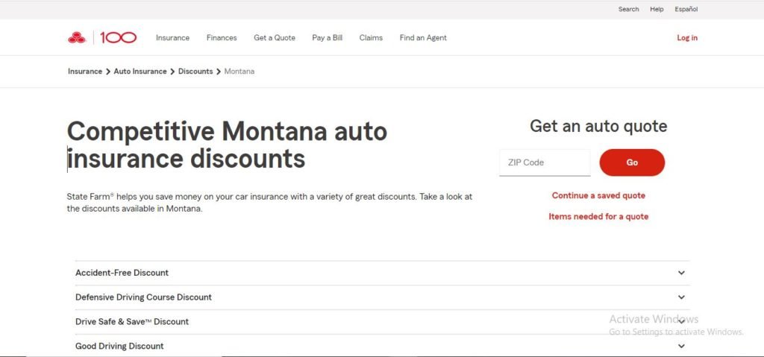This screenshot has height=357, width=764.
Task: Open Items needed for a quote link
Action: [x=598, y=216]
